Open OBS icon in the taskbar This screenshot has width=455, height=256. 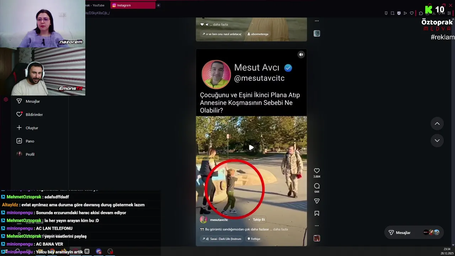[110, 251]
